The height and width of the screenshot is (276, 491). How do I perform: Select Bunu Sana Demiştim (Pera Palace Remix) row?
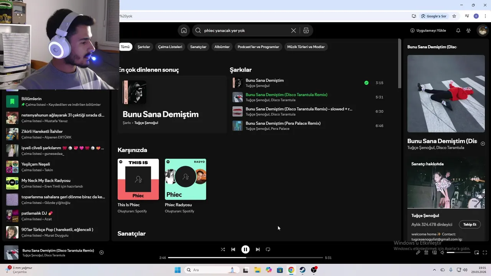click(308, 126)
